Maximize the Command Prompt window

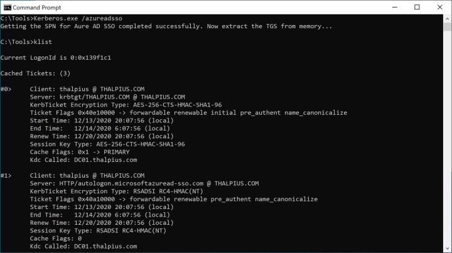[417, 7]
